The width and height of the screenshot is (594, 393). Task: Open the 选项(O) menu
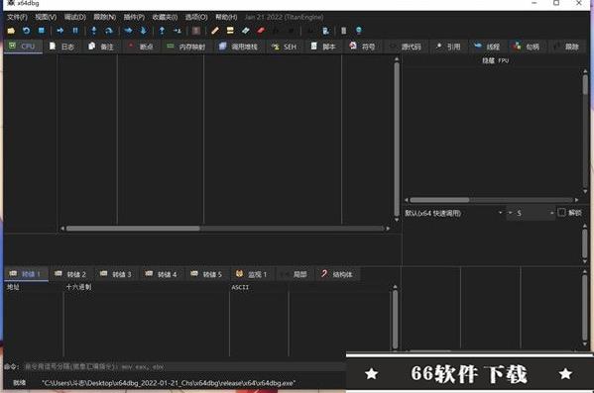196,17
